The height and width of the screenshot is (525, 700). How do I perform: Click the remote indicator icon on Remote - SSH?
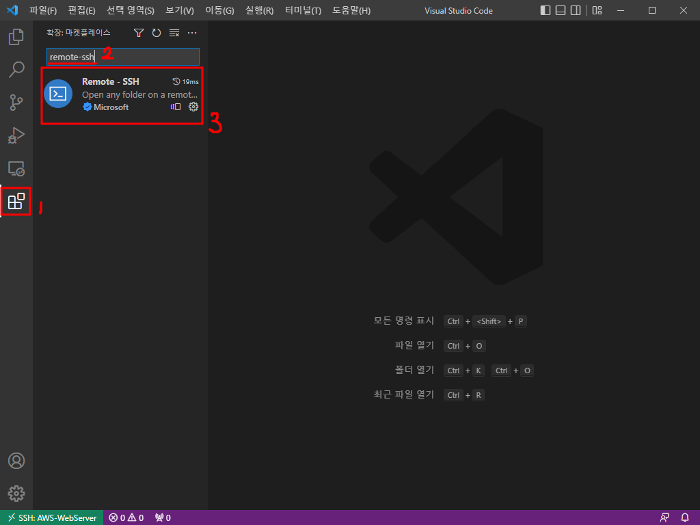tap(176, 107)
